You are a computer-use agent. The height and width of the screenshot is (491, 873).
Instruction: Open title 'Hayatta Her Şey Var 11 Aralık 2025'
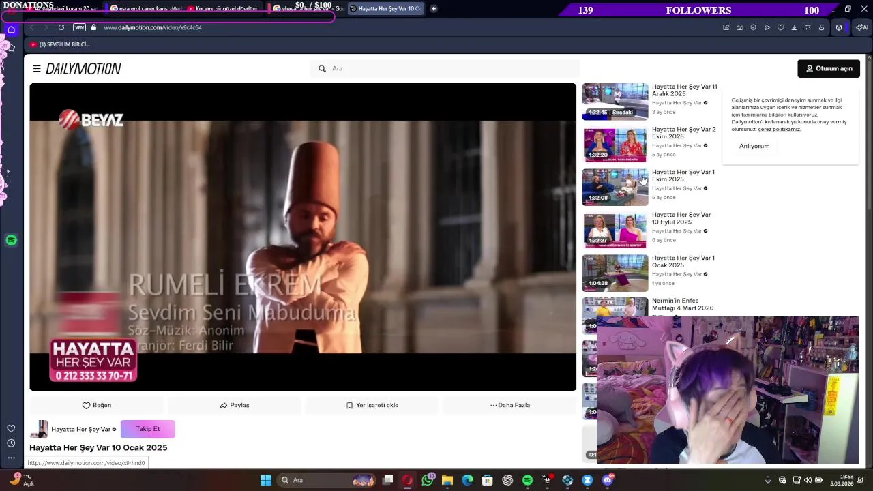[x=684, y=90]
